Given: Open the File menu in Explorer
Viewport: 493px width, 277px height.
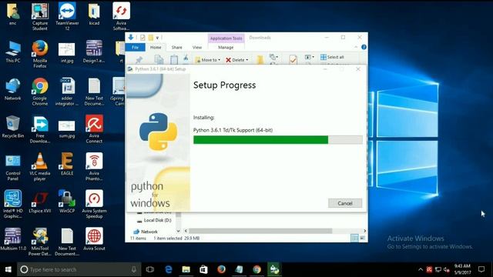Looking at the screenshot, I should click(x=136, y=47).
